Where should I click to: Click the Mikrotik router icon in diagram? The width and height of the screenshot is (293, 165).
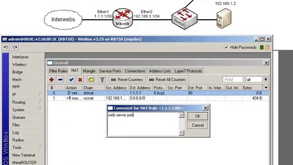pyautogui.click(x=123, y=18)
